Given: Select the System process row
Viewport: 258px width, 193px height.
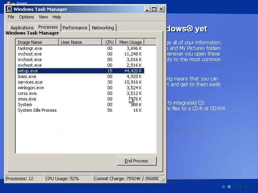Looking at the screenshot, I should 81,105.
